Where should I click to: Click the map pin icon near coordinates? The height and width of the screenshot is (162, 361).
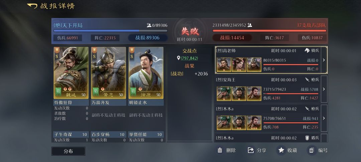tap(178, 58)
